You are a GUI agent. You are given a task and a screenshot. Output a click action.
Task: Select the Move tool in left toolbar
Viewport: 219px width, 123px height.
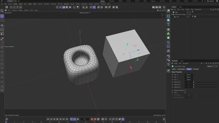point(2,25)
